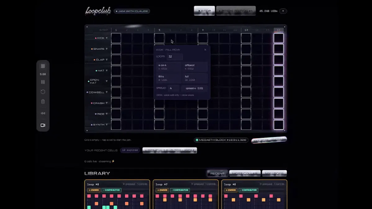Viewport: 372px width, 209px height.
Task: Click the 12 expired badge
Action: 130,150
